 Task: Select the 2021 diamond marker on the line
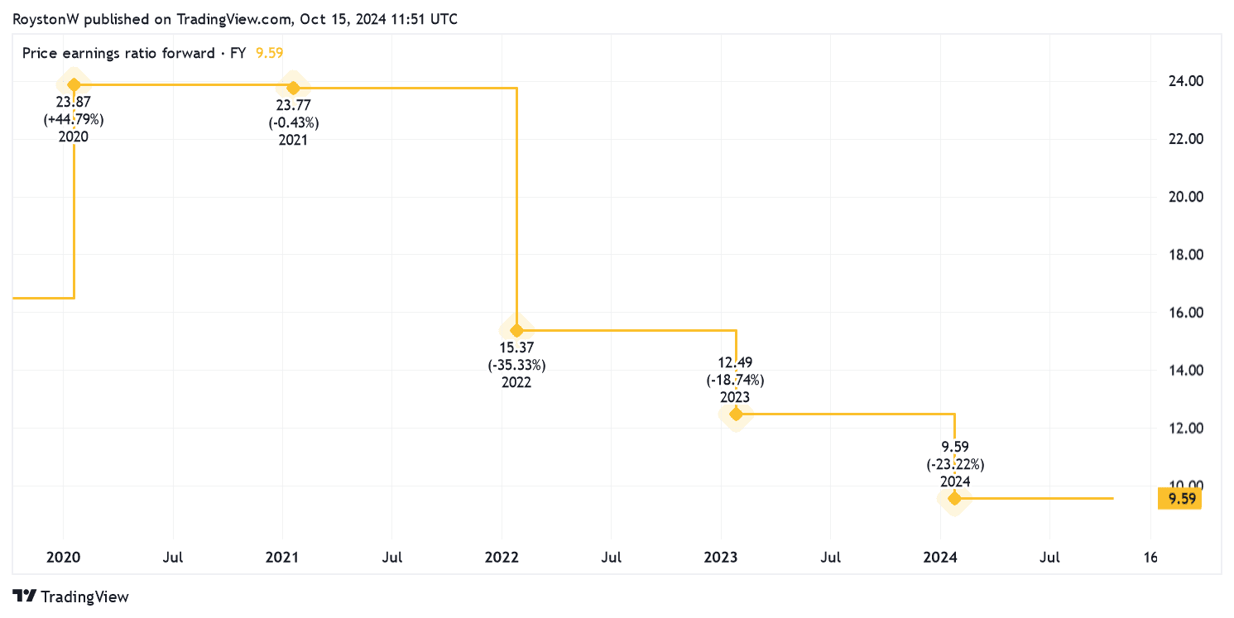[x=293, y=88]
